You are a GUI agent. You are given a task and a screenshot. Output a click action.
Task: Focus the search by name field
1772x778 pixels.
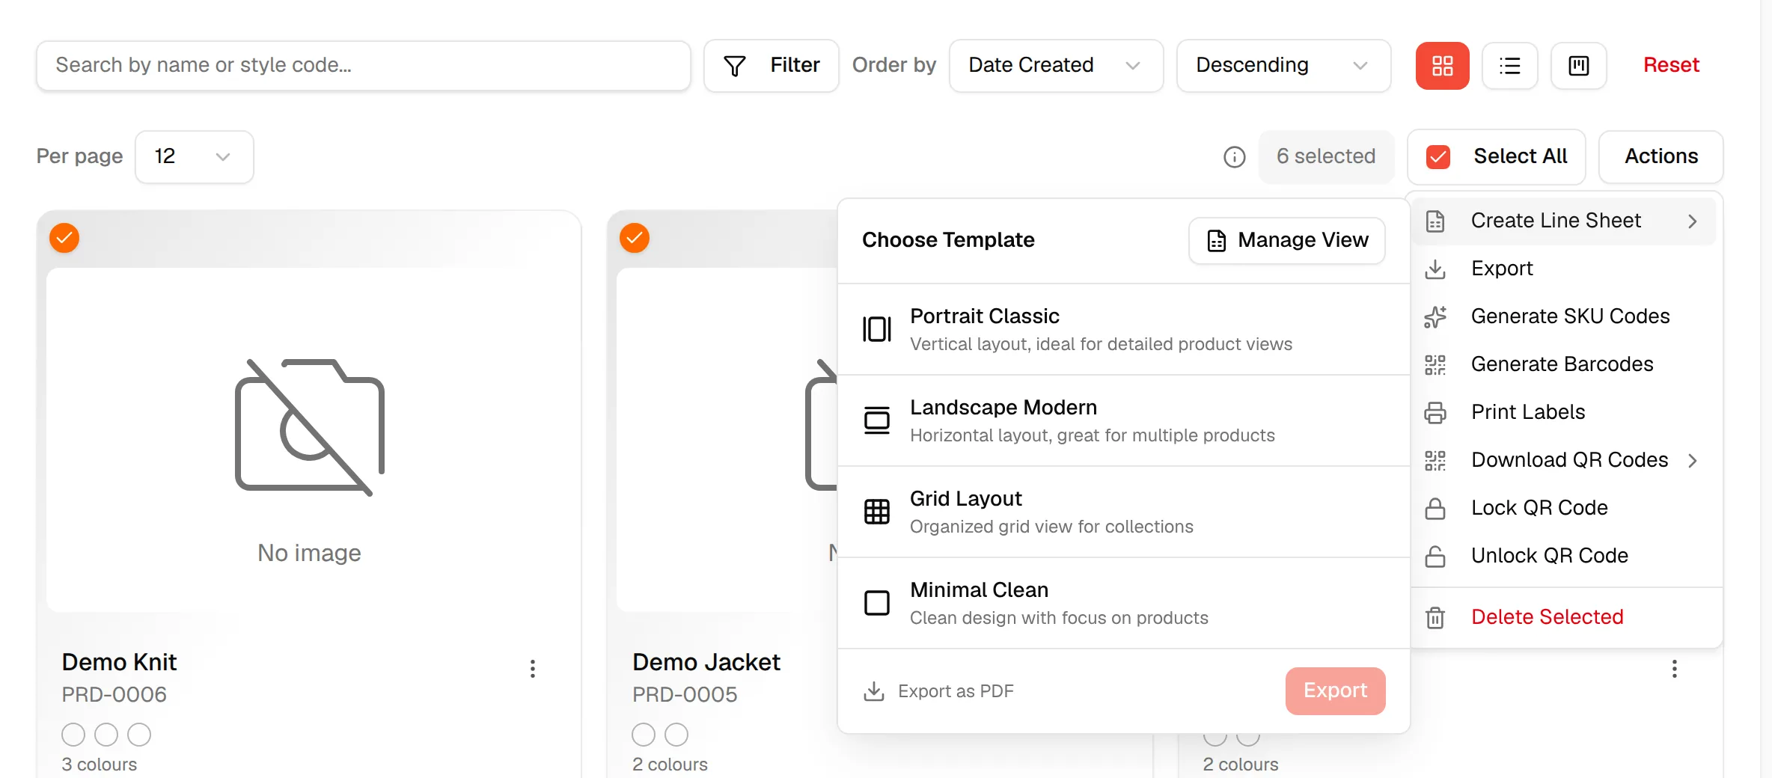point(363,66)
